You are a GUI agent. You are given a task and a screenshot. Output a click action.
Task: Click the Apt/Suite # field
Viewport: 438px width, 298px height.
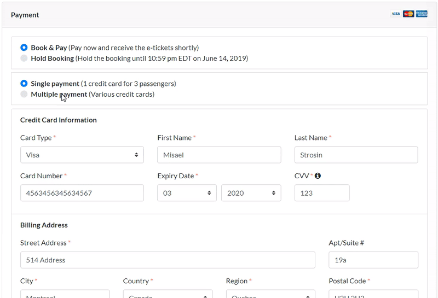tap(373, 260)
